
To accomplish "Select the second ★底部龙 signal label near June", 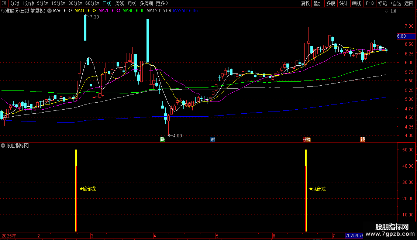I will (317, 189).
